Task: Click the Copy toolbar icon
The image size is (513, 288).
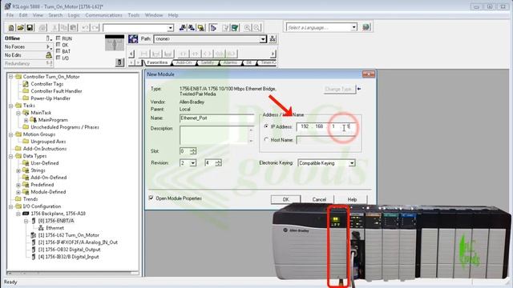Action: click(64, 28)
